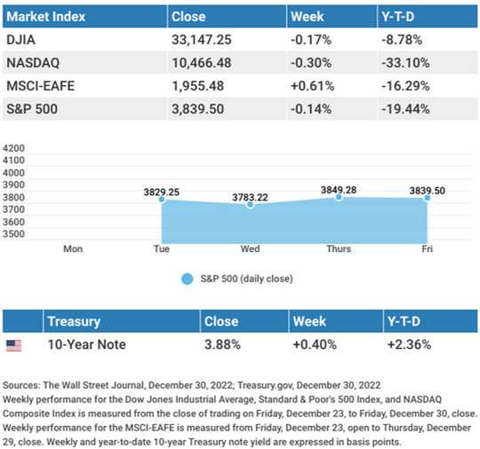Select the Thursday data point 3849.28
This screenshot has height=449, width=480.
click(339, 198)
